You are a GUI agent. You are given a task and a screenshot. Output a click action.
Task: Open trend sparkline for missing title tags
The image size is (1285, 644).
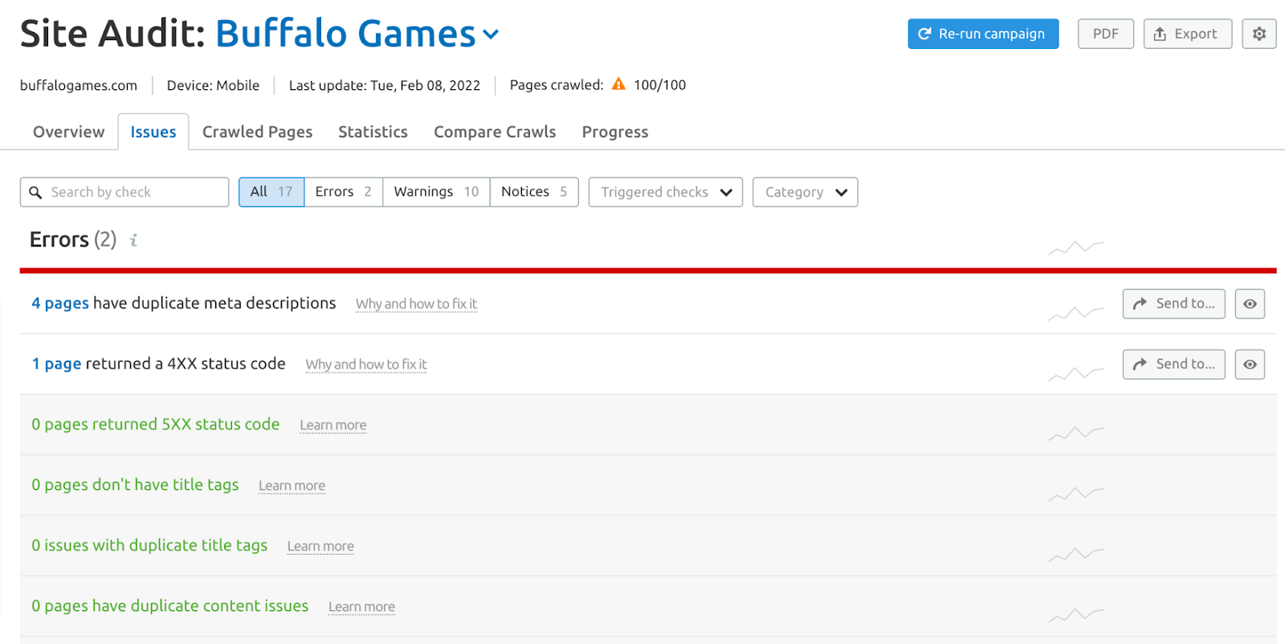click(1076, 495)
